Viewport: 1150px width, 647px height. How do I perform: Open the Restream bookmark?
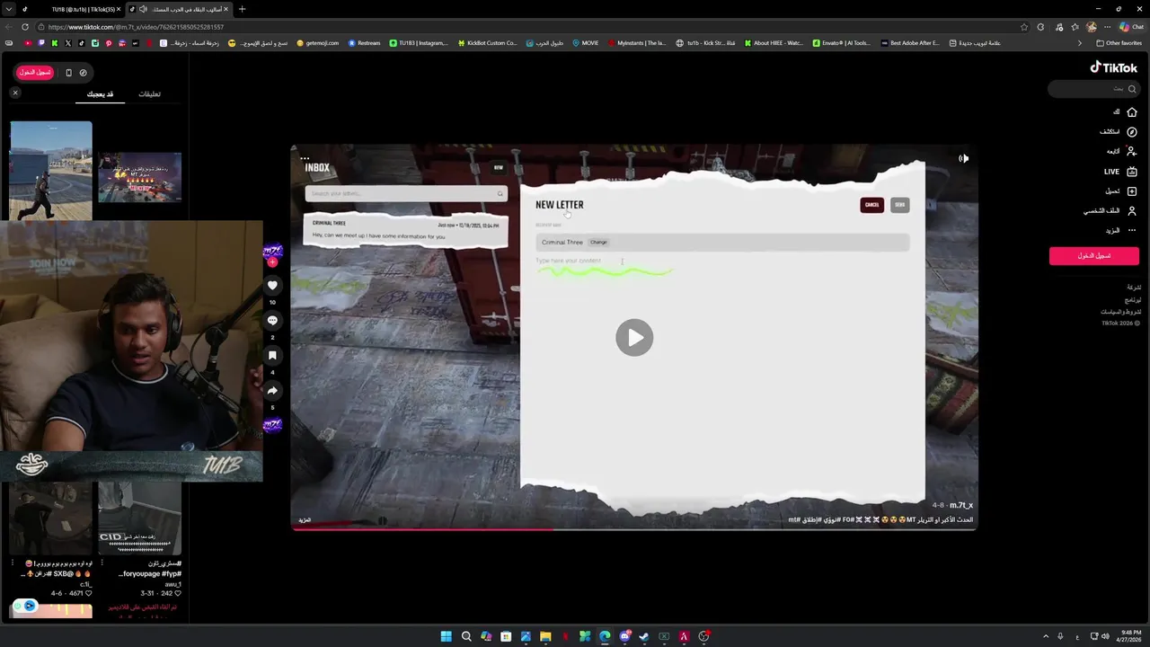(x=364, y=43)
